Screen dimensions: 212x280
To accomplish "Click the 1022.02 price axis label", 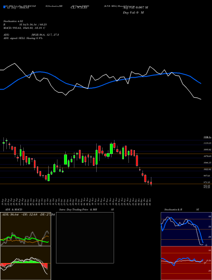I will (x=207, y=169).
